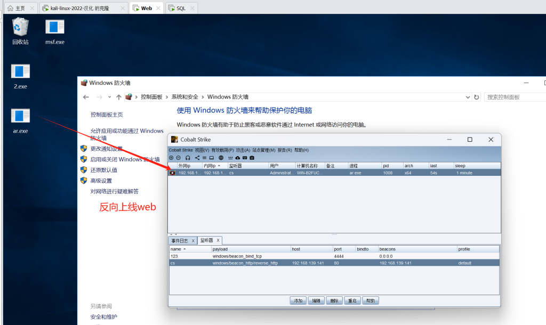Click the connect (plus circle) toolbar icon
This screenshot has width=546, height=325.
171,158
